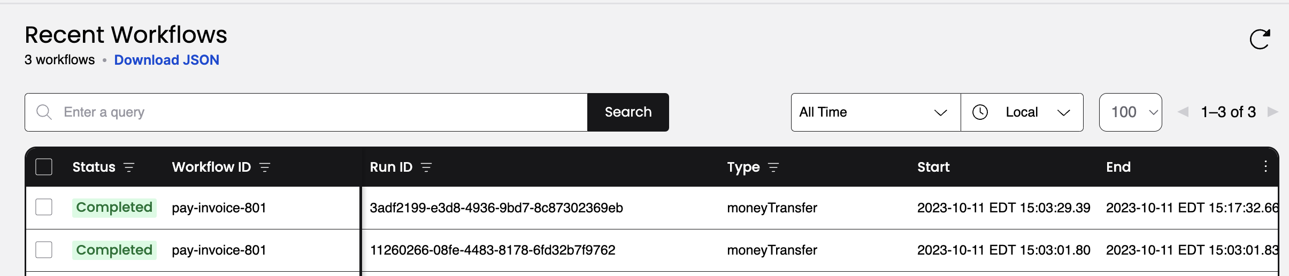The image size is (1289, 276).
Task: Click the first row's pay-invoice-801 workflow ID
Action: click(219, 208)
